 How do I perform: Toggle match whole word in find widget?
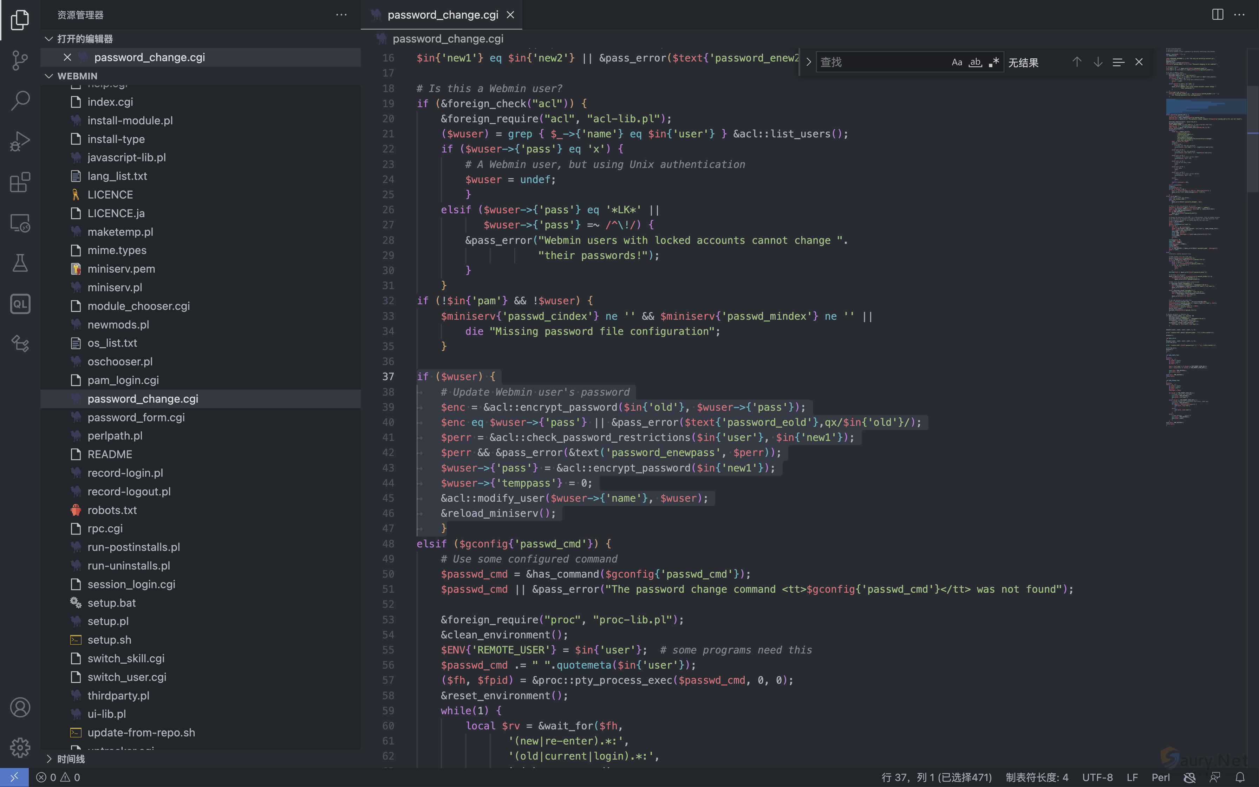[975, 63]
